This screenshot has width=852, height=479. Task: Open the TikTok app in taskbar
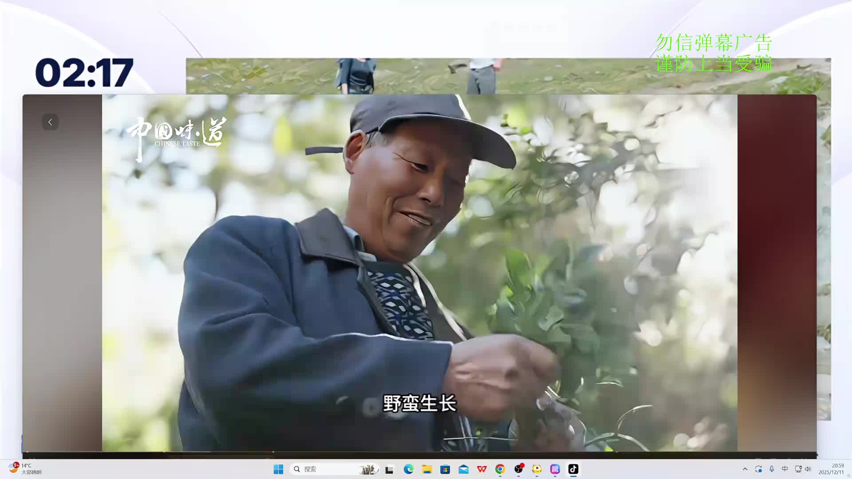click(x=573, y=469)
